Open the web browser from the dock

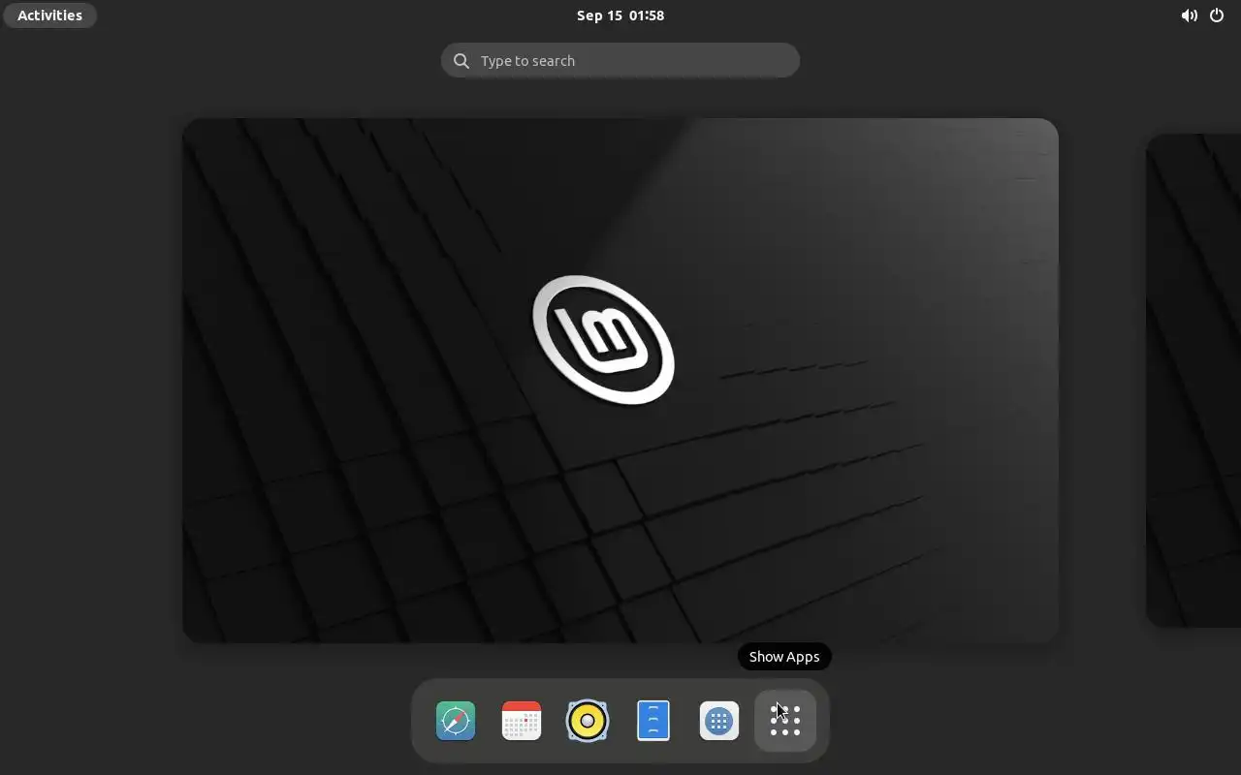pos(456,721)
